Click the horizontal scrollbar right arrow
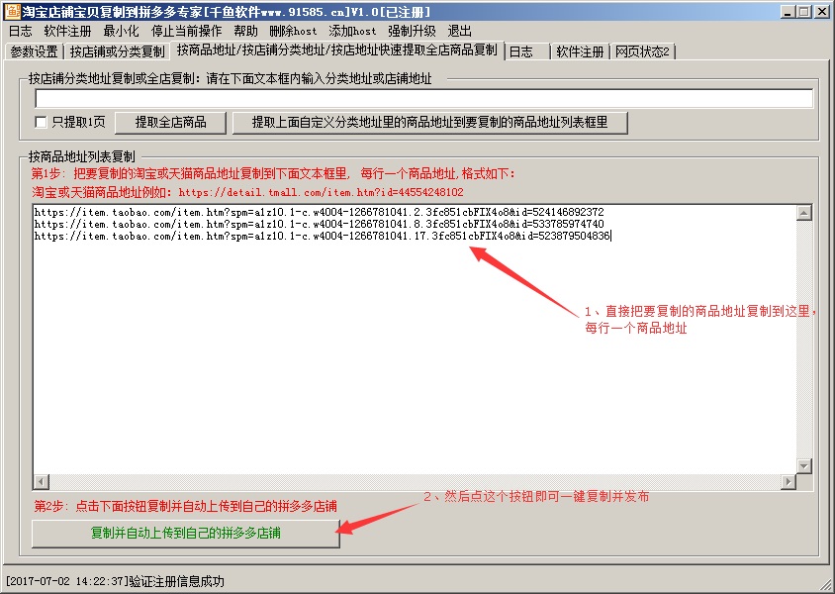Viewport: 835px width, 594px height. pos(789,482)
